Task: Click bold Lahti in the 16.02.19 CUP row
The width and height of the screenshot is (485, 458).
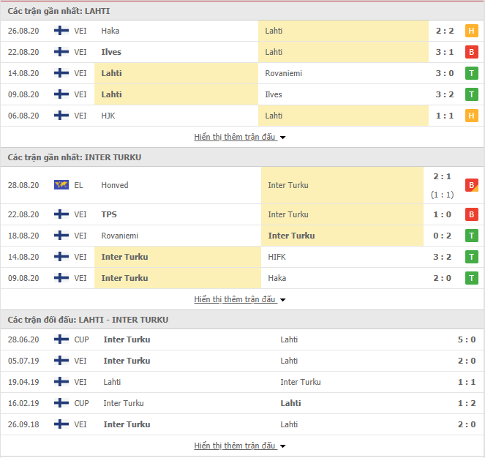Action: 290,403
